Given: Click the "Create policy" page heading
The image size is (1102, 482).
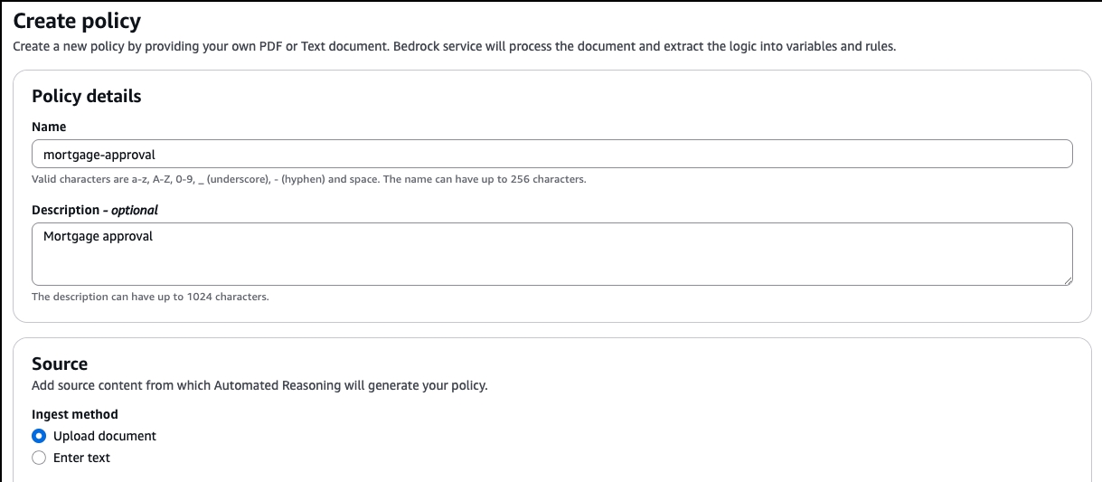Looking at the screenshot, I should click(77, 19).
